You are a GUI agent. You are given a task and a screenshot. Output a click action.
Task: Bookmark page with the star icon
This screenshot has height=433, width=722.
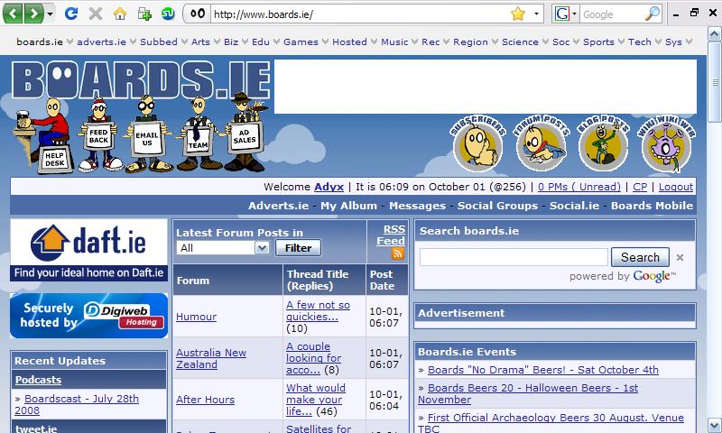(x=518, y=14)
